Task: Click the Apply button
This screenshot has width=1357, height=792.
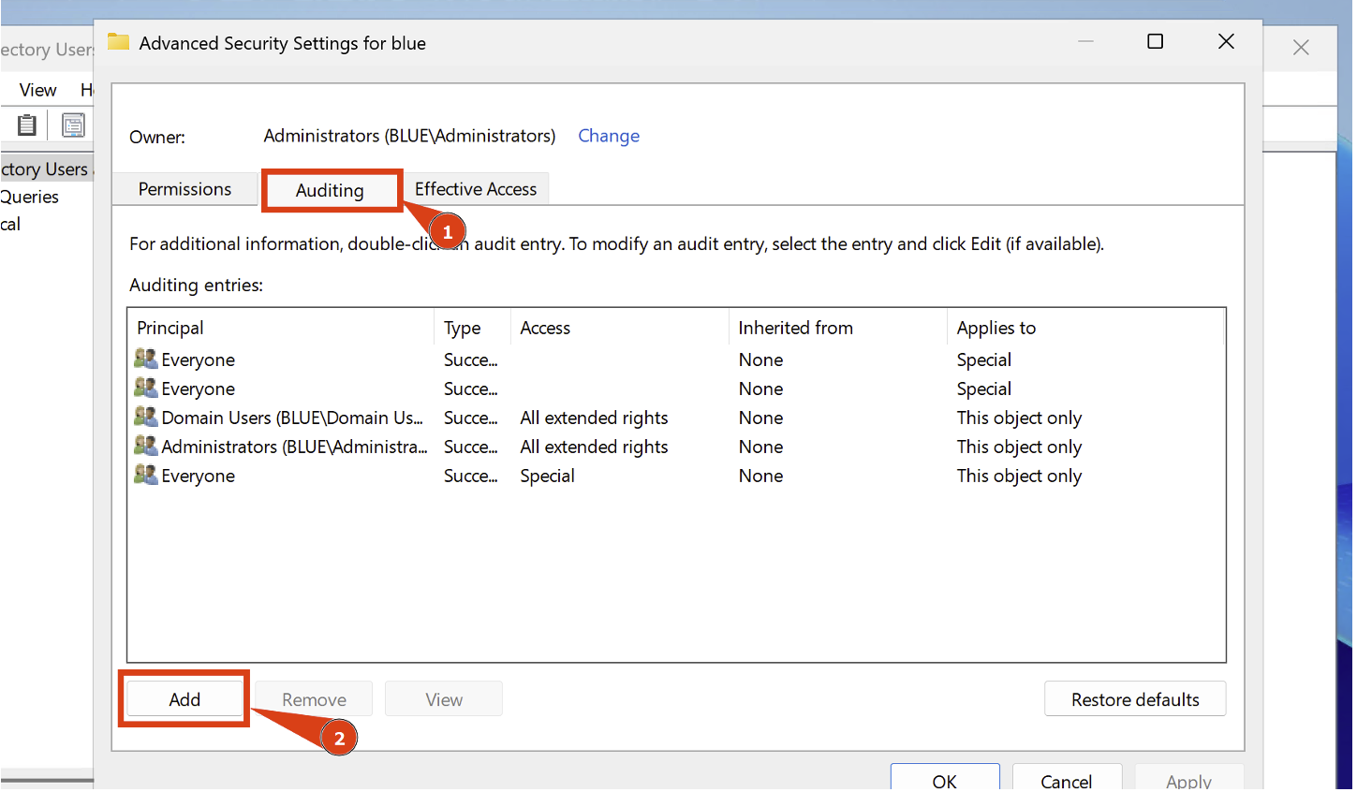Action: click(1188, 782)
